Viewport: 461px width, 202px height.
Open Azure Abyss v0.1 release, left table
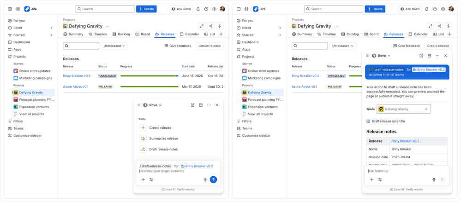click(x=76, y=87)
